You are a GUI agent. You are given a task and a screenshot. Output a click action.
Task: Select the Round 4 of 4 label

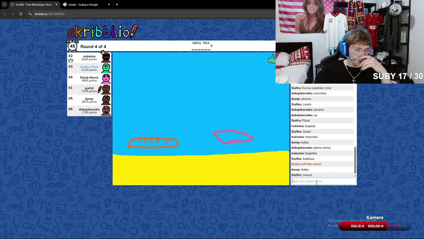coord(93,46)
